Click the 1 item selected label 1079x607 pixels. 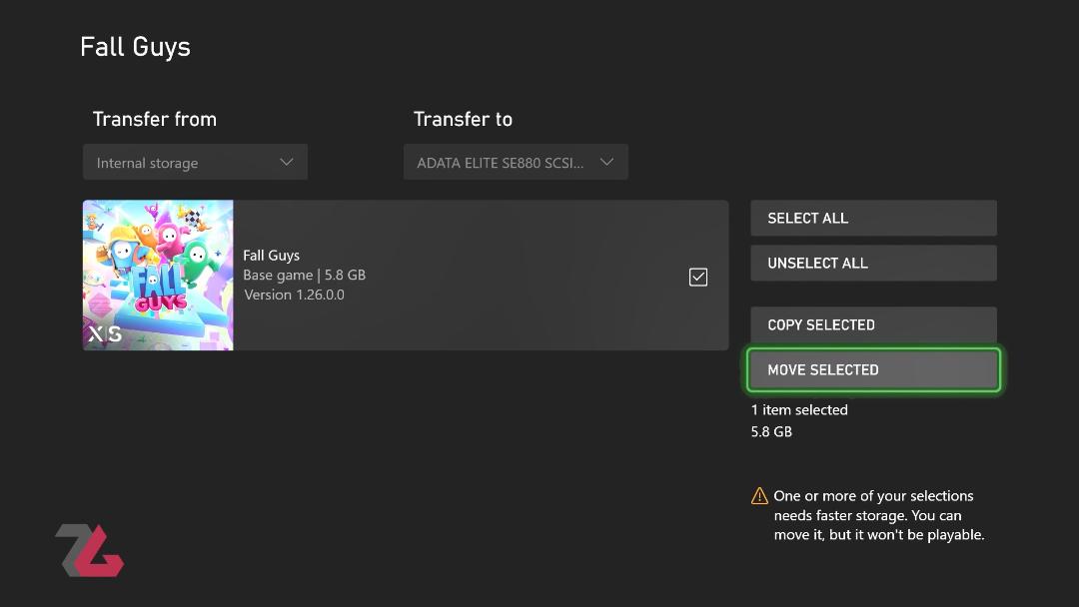(799, 409)
